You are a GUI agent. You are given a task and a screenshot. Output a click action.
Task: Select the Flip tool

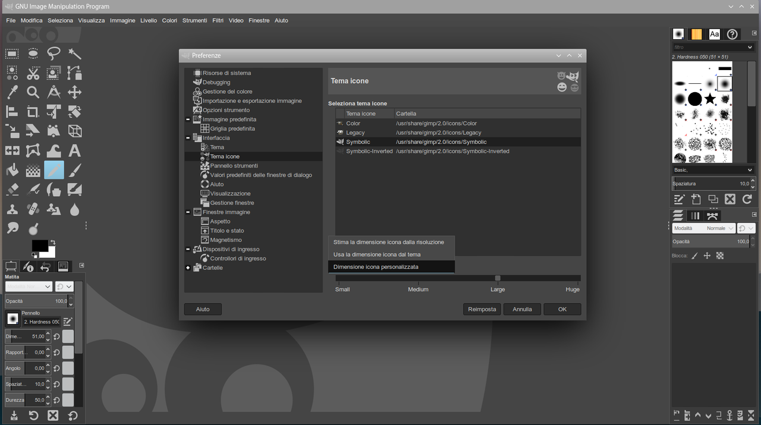[x=12, y=150]
